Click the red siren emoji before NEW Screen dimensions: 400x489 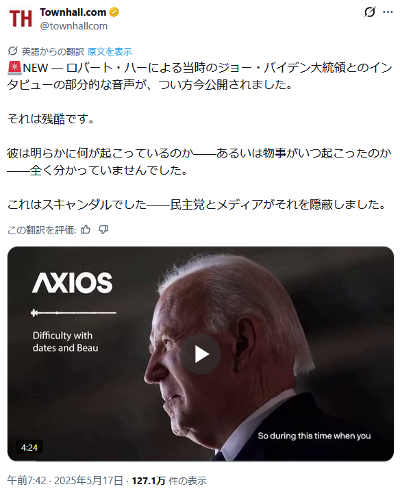[14, 68]
